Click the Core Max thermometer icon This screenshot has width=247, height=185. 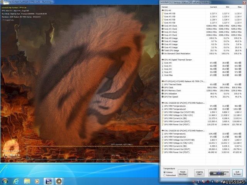[162, 75]
